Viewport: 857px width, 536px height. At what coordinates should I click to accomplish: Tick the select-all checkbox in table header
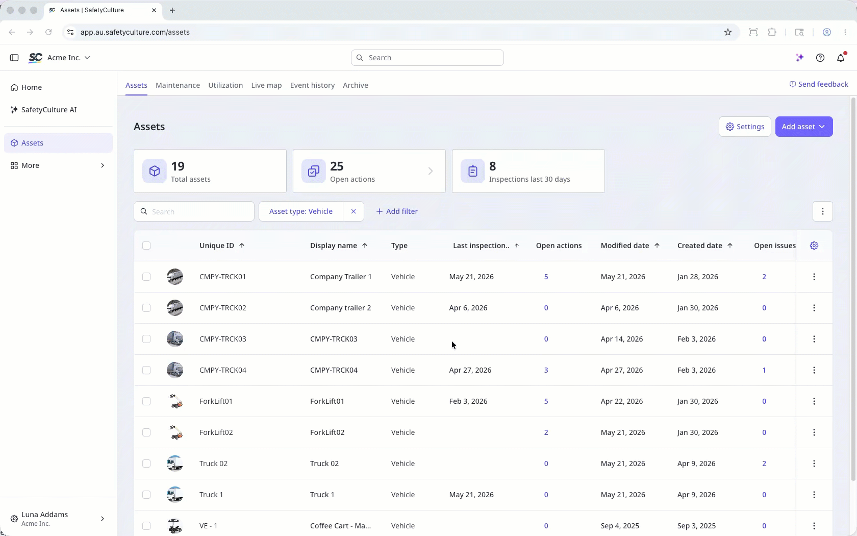tap(146, 246)
